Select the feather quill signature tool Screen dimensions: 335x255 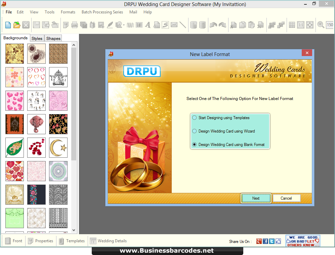110,25
